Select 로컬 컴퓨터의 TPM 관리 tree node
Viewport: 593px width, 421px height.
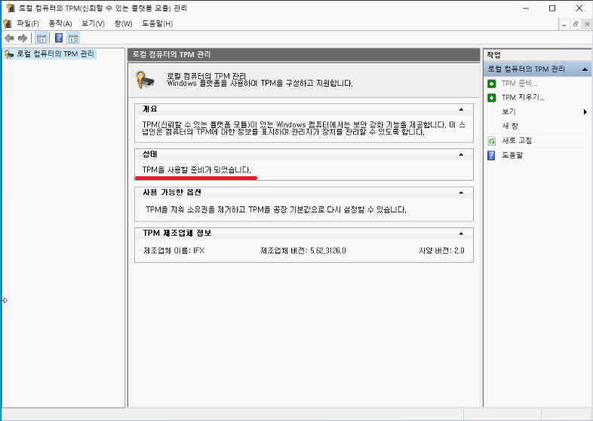coord(55,54)
